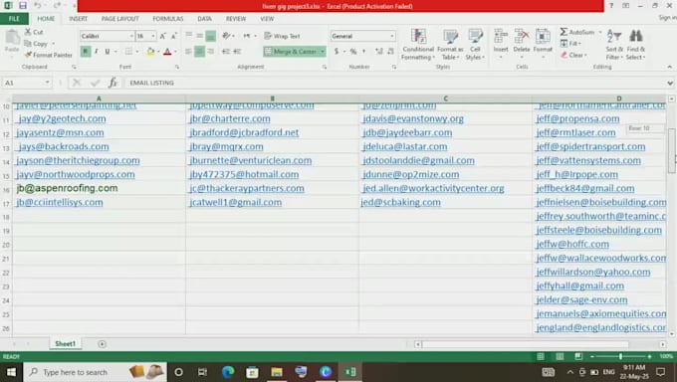The height and width of the screenshot is (382, 677).
Task: Toggle center horizontal alignment
Action: 199,52
